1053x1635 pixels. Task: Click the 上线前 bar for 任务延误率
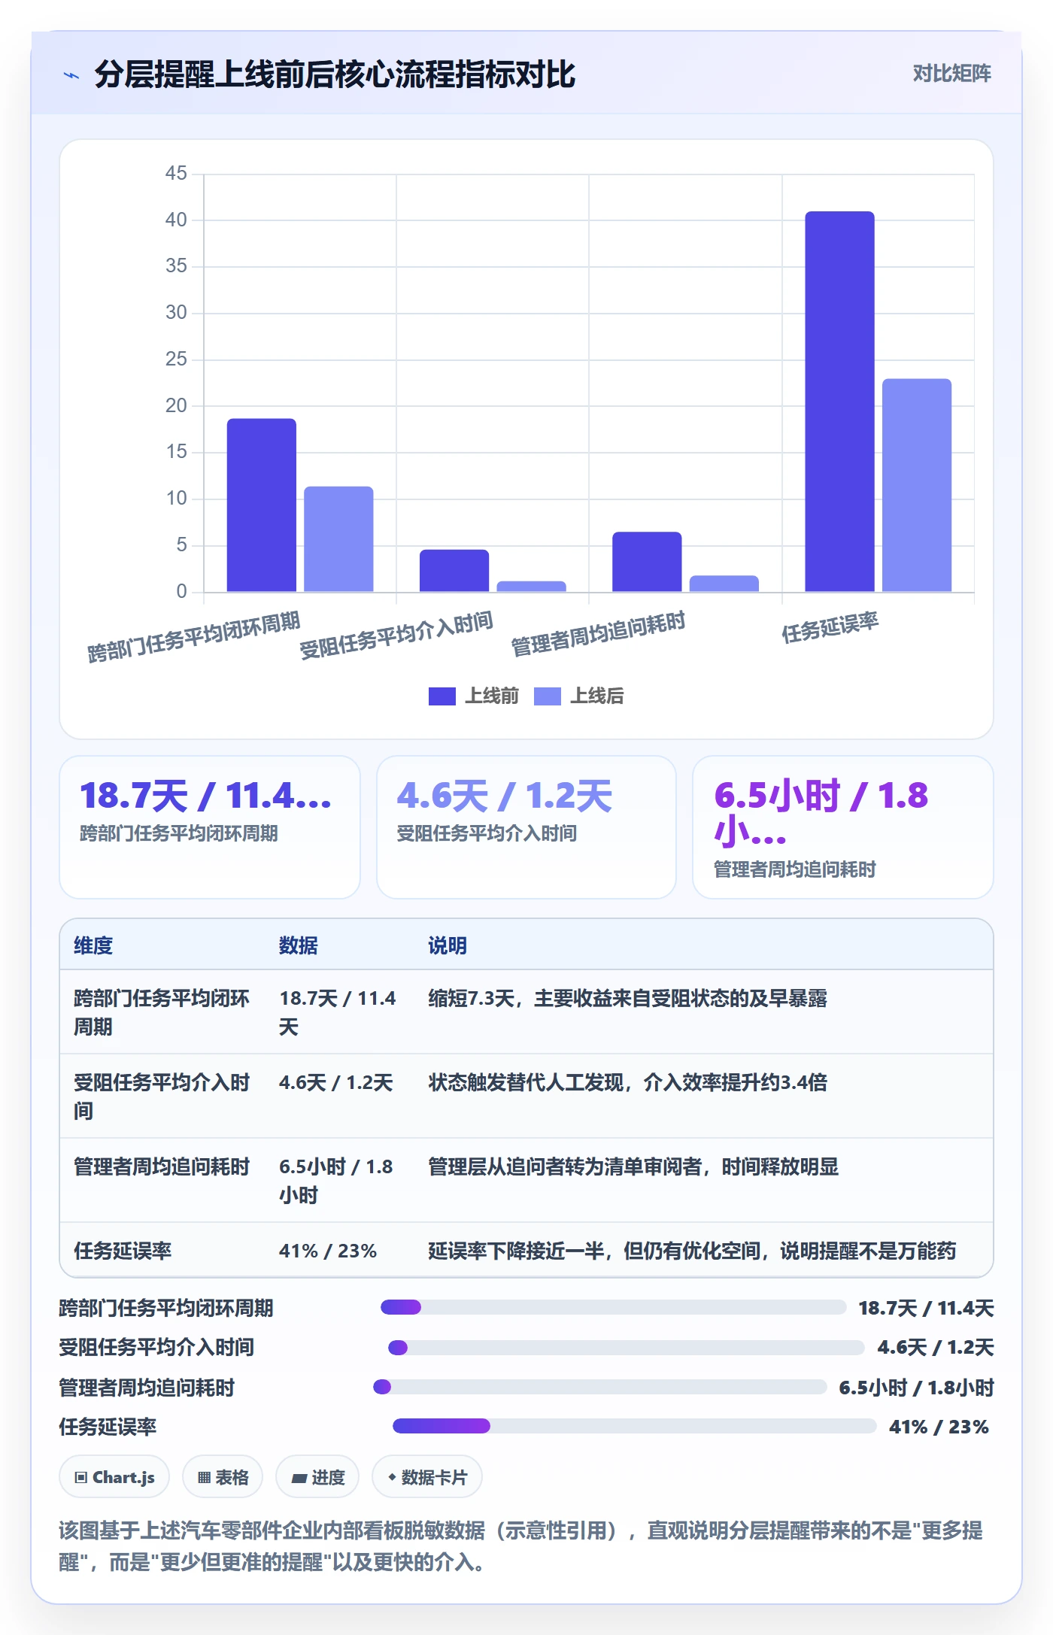click(839, 402)
